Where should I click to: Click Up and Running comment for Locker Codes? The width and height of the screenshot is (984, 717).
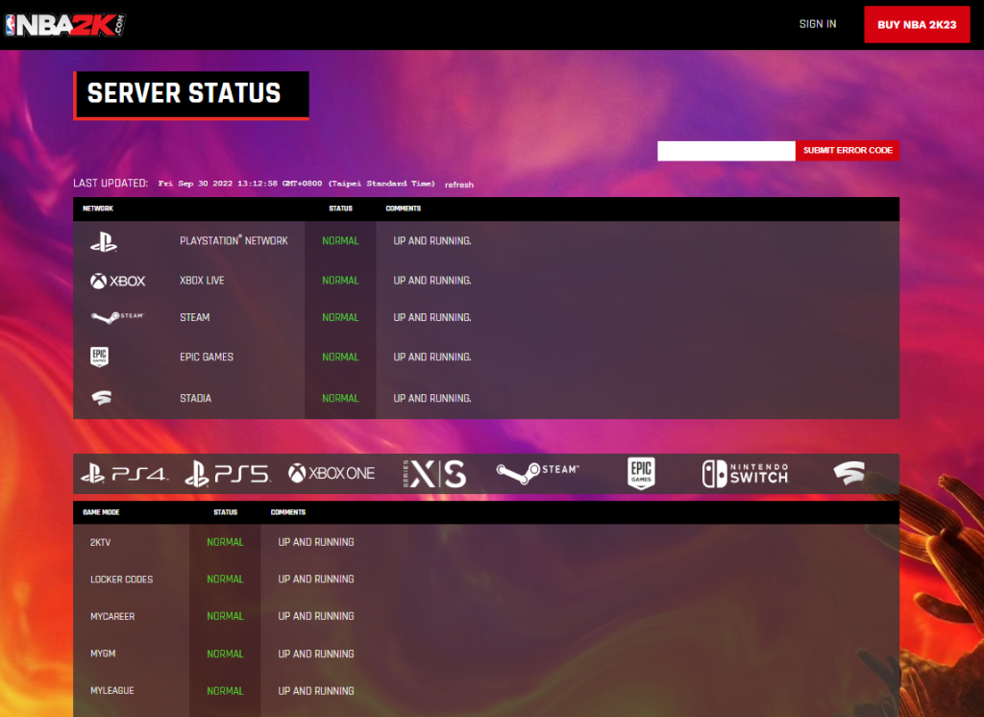[x=316, y=579]
